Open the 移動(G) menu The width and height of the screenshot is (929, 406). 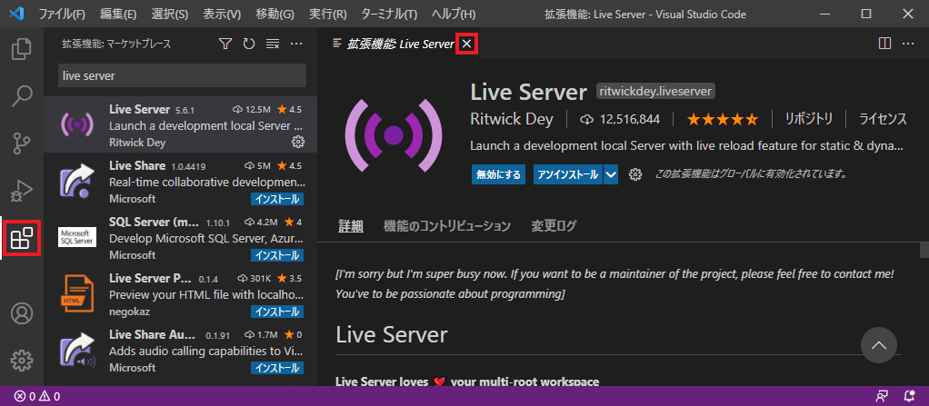pos(275,14)
